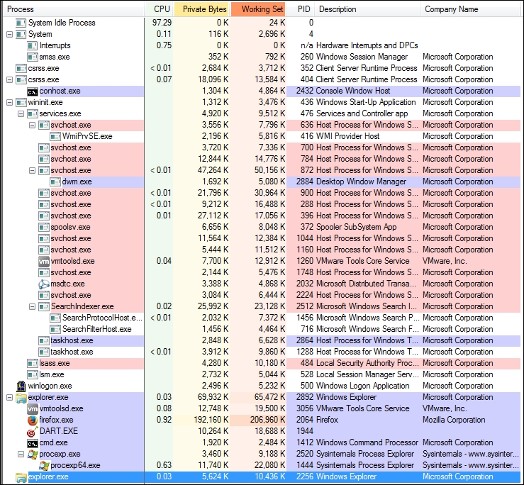Select the svchost.exe row with PID 784
Image resolution: width=524 pixels, height=485 pixels.
pyautogui.click(x=262, y=159)
